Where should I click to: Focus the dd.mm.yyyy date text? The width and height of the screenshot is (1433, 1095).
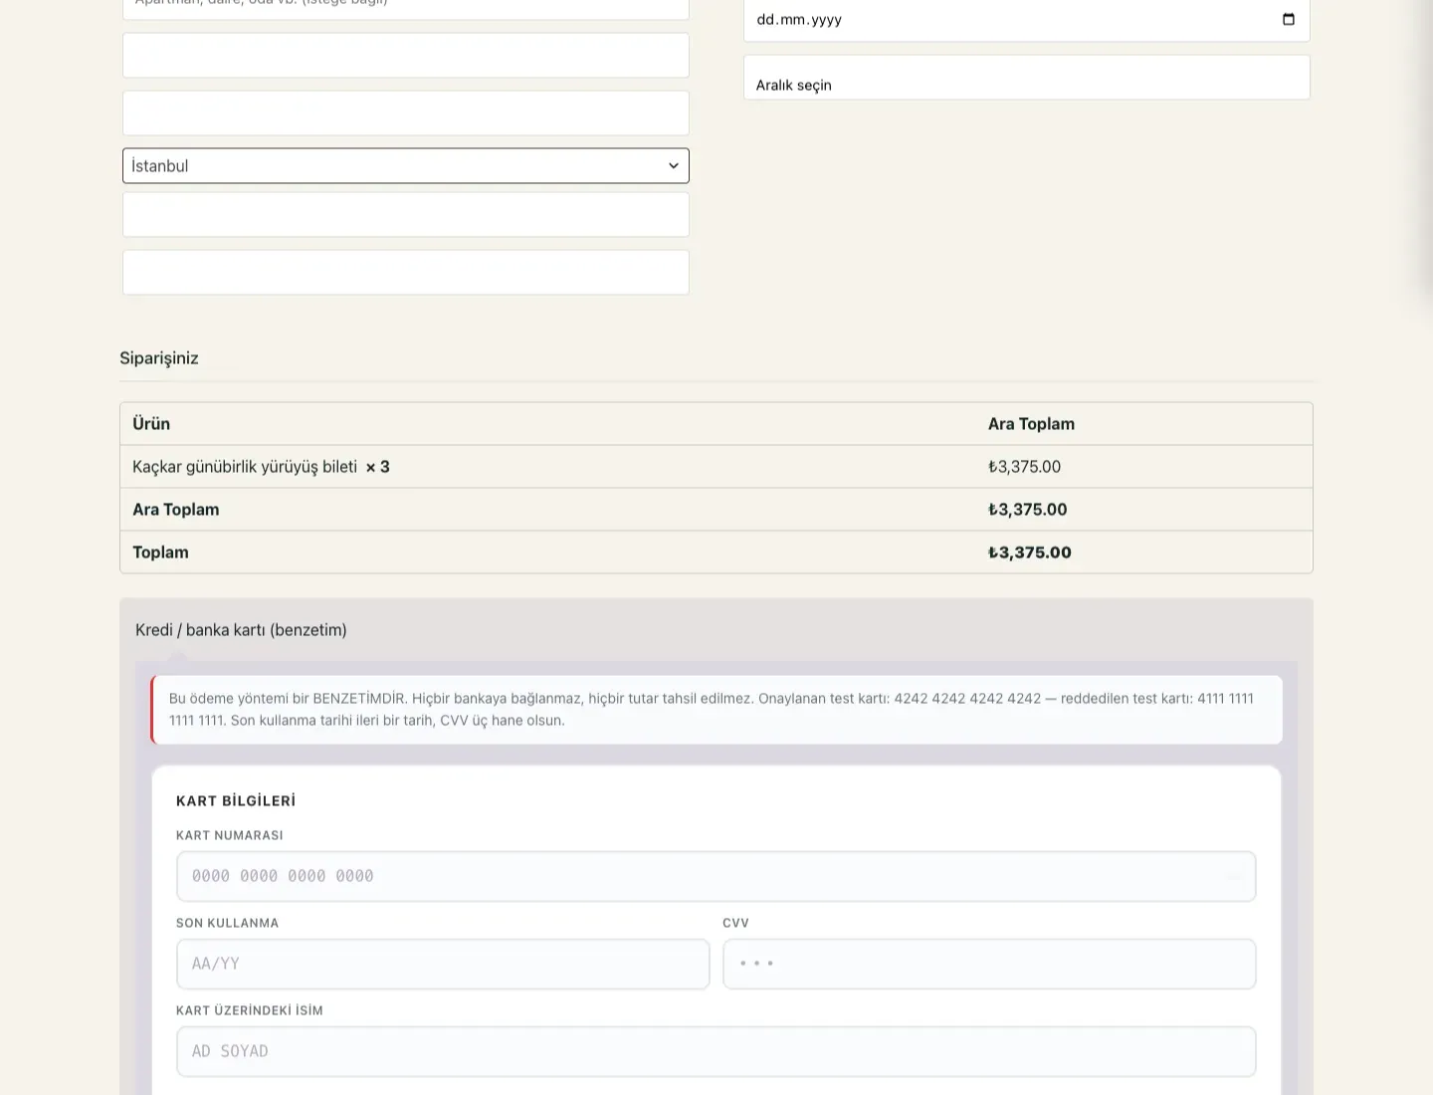799,19
